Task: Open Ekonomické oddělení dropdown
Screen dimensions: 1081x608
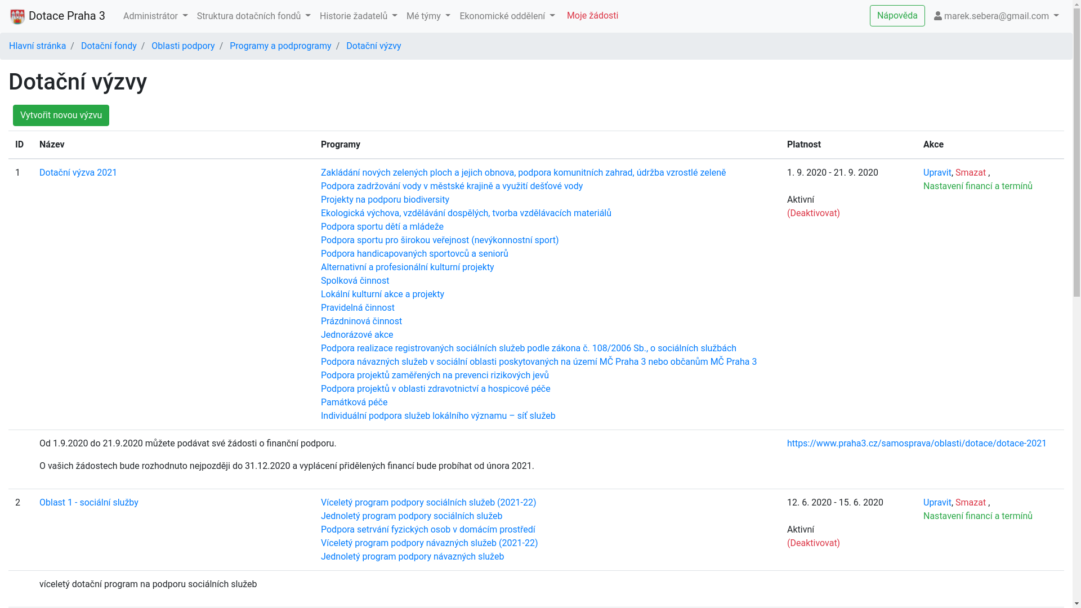Action: click(507, 16)
